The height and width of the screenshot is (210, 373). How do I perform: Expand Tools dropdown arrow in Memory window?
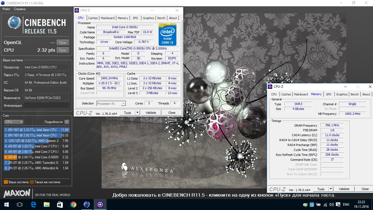click(331, 189)
